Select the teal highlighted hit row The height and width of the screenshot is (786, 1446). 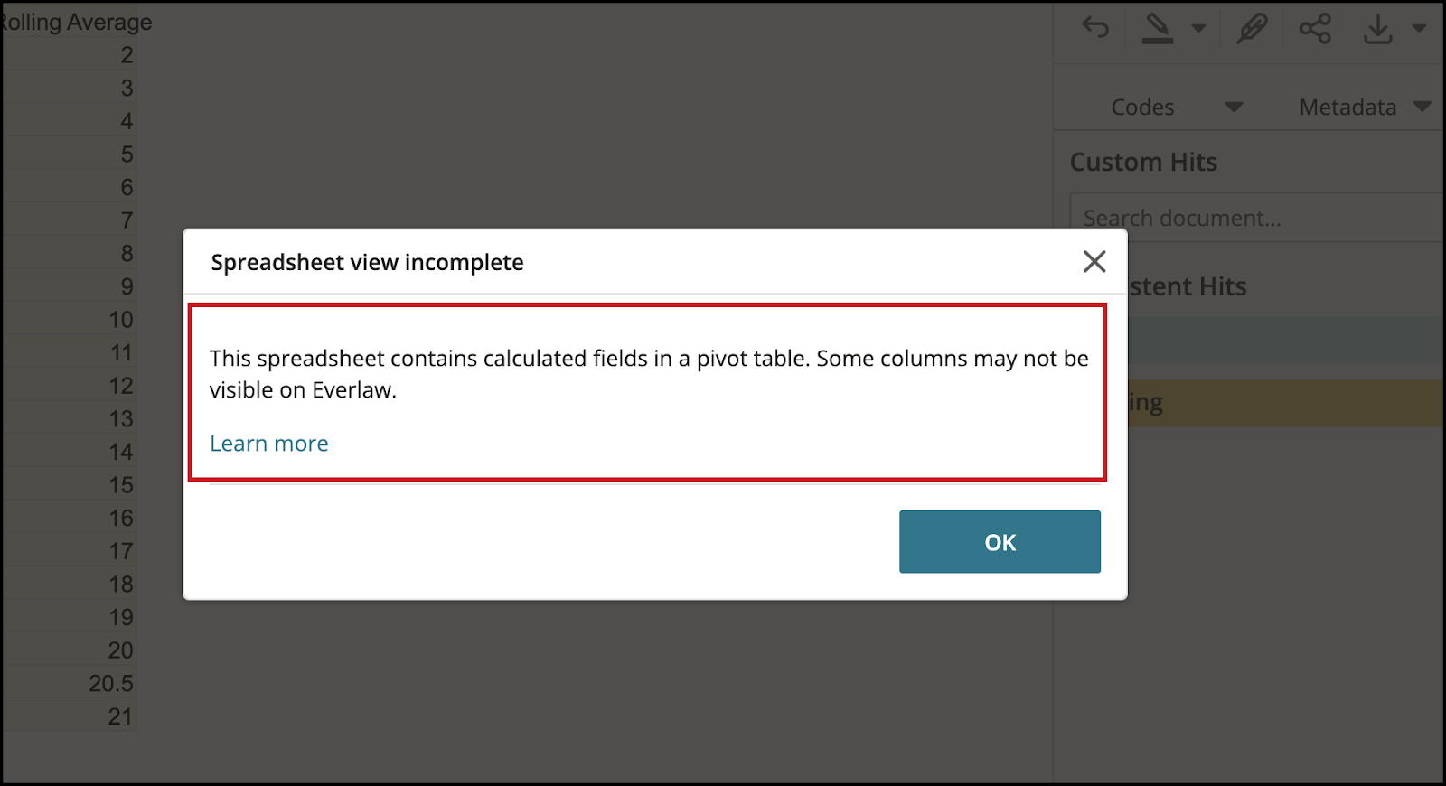coord(1285,341)
